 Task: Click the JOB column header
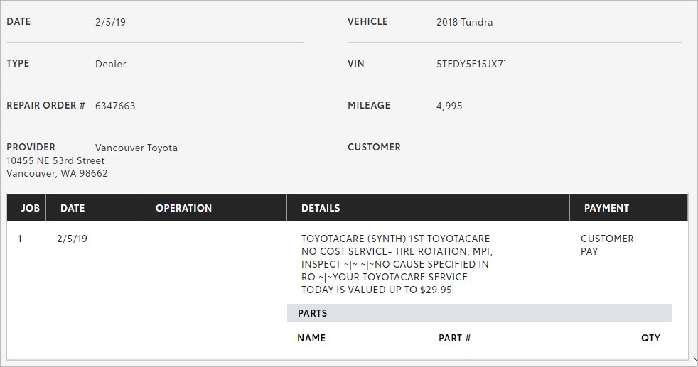click(31, 208)
